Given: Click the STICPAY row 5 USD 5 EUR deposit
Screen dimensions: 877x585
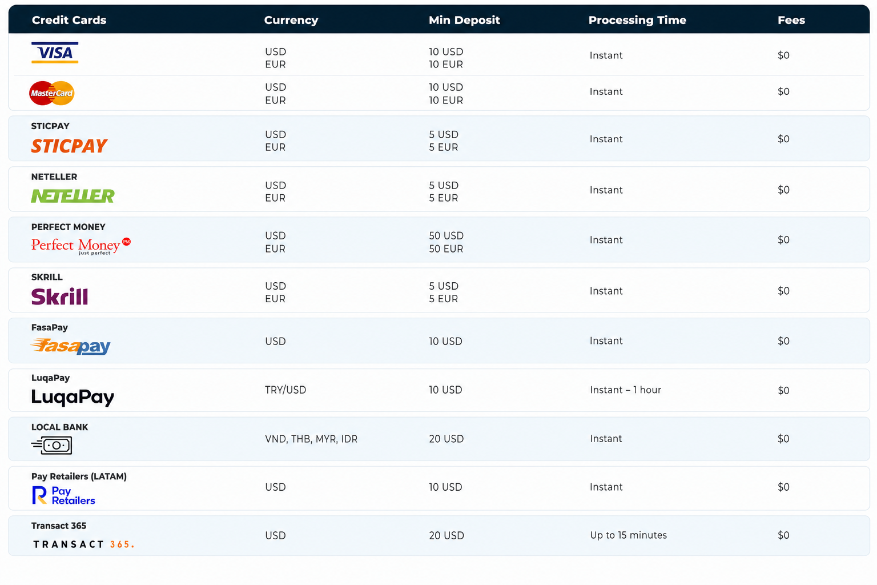Looking at the screenshot, I should 444,141.
